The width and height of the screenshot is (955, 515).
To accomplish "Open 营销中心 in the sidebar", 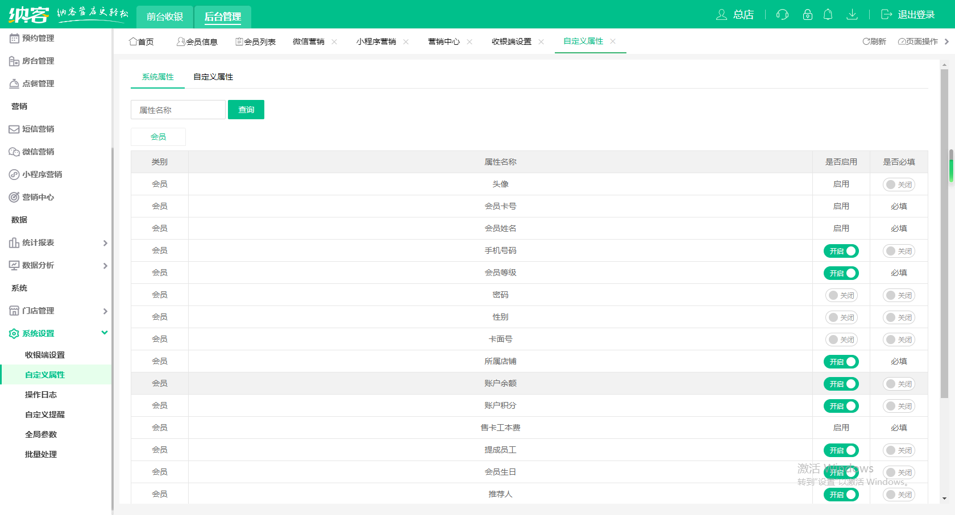I will tap(38, 197).
